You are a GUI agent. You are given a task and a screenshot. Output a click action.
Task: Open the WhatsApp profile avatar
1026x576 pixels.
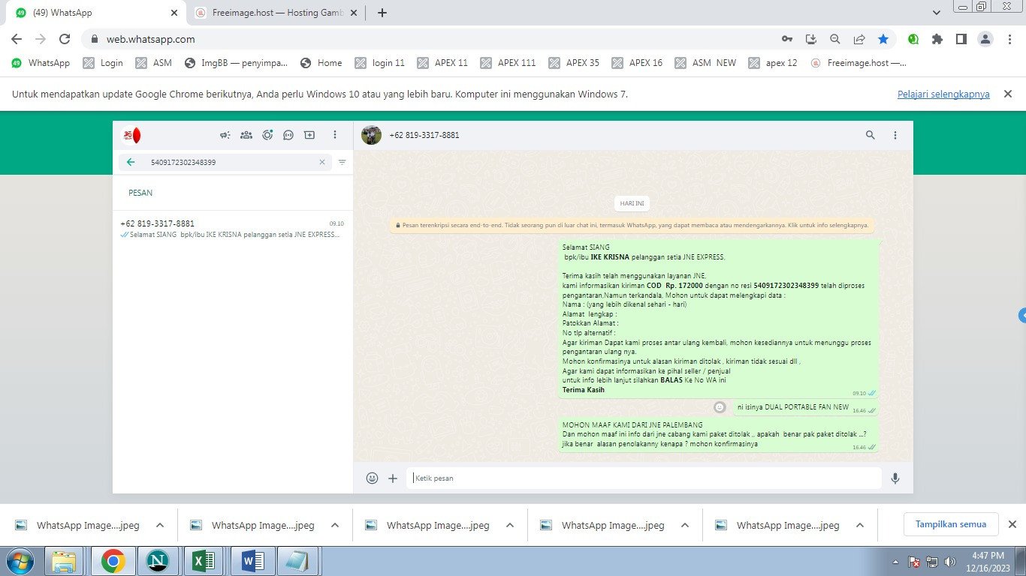[x=131, y=136]
